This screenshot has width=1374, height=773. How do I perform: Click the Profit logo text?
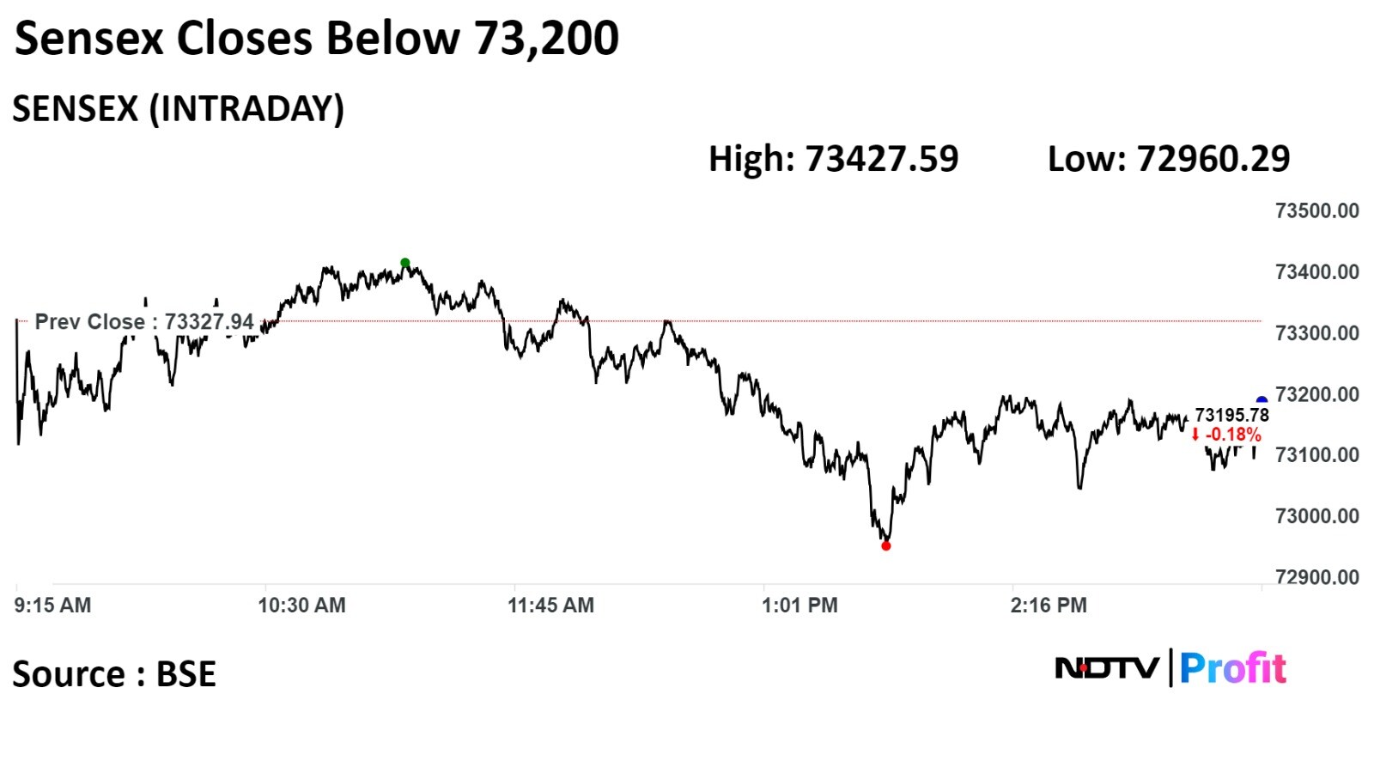[x=1233, y=668]
